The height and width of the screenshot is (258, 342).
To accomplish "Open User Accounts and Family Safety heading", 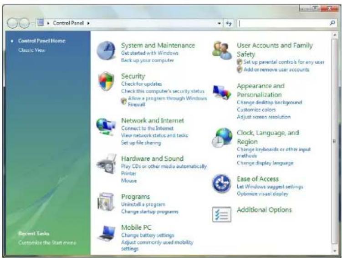I will (275, 50).
